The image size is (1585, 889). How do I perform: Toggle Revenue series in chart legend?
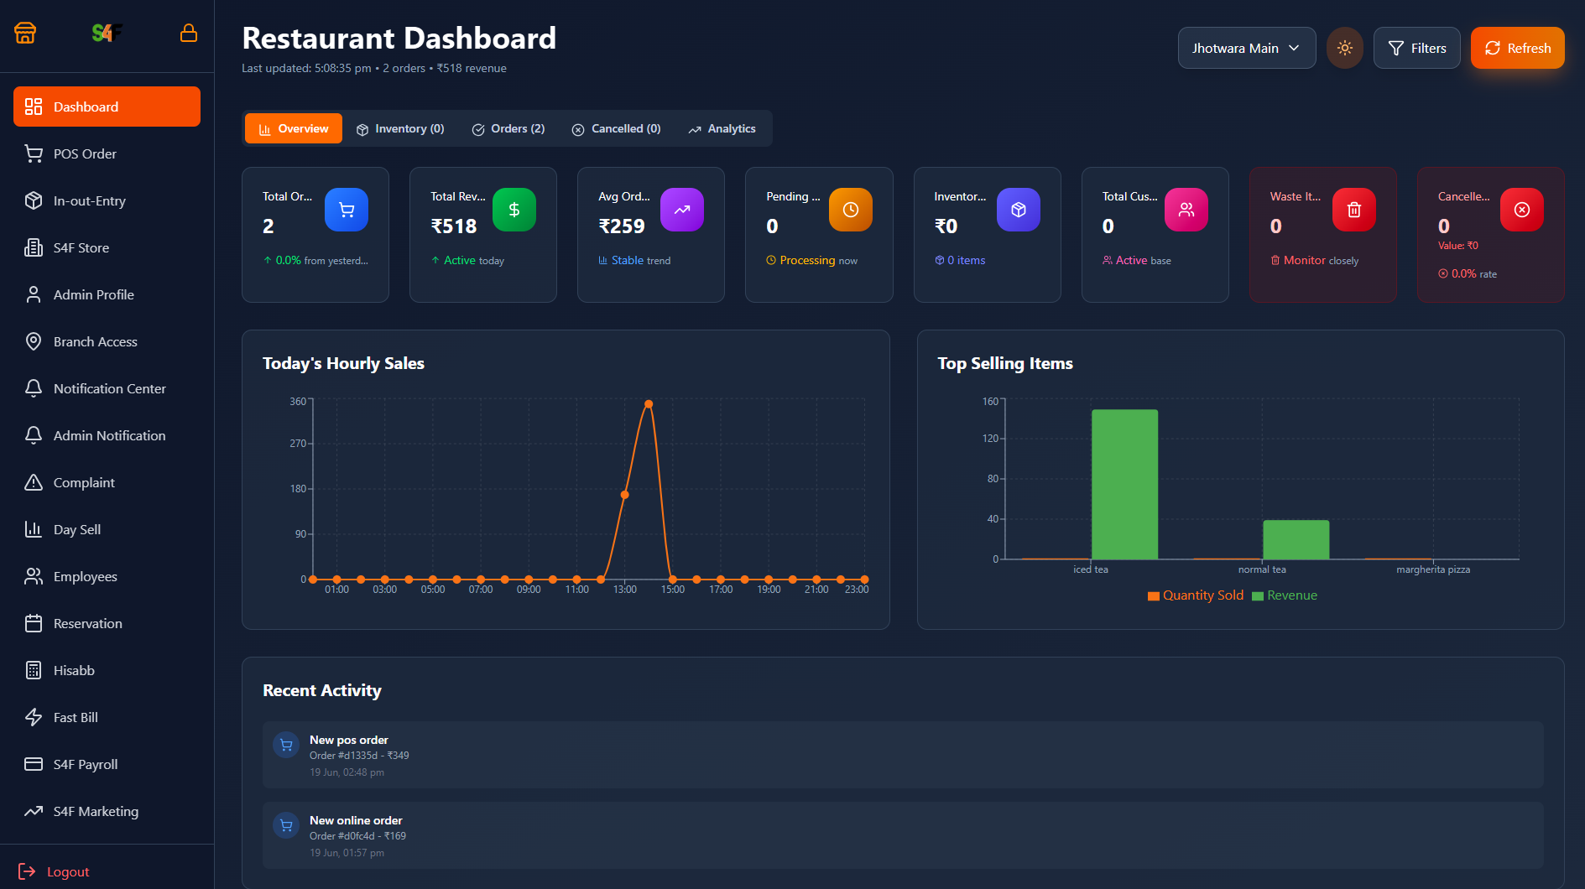click(1285, 595)
